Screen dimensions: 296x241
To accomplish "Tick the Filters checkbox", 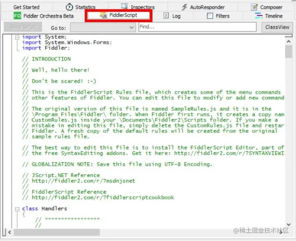I will [x=210, y=16].
